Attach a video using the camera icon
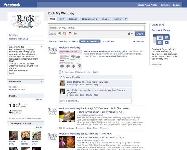This screenshot has height=150, width=187. 75,34
